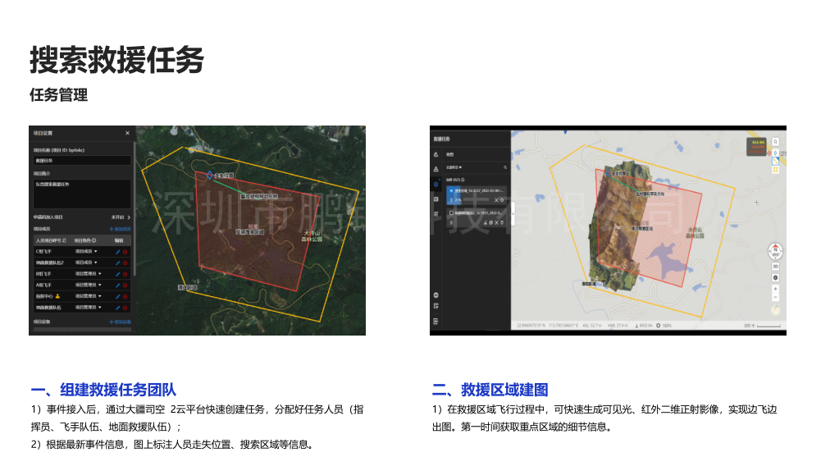Expand the apply-to-join project row chevron
Screen dimensions: 830x466
coord(129,217)
